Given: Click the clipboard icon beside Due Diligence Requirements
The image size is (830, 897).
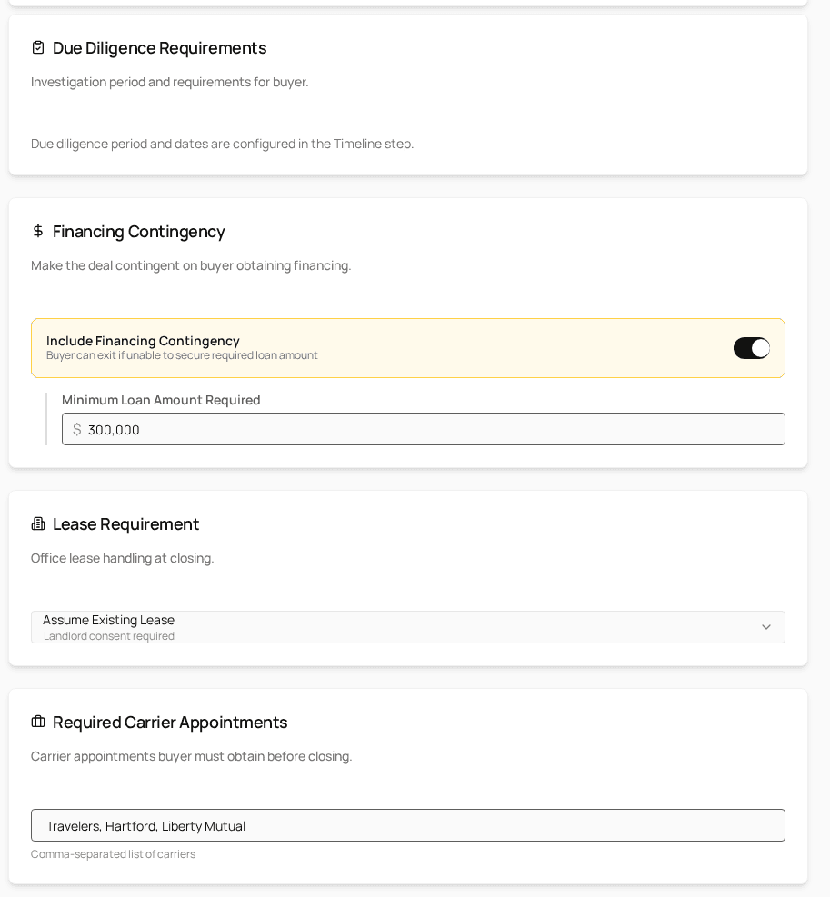Looking at the screenshot, I should [38, 47].
